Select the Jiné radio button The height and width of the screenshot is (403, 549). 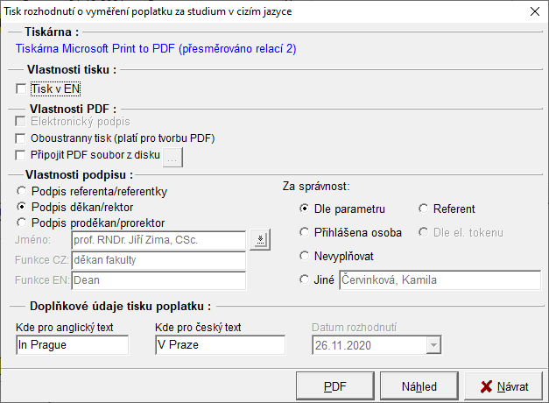304,280
